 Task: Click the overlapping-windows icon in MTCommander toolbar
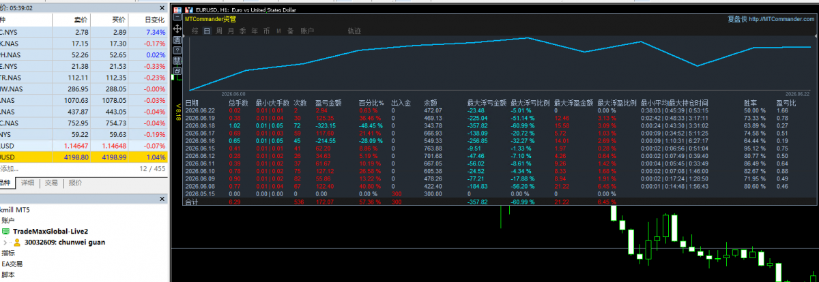click(177, 71)
